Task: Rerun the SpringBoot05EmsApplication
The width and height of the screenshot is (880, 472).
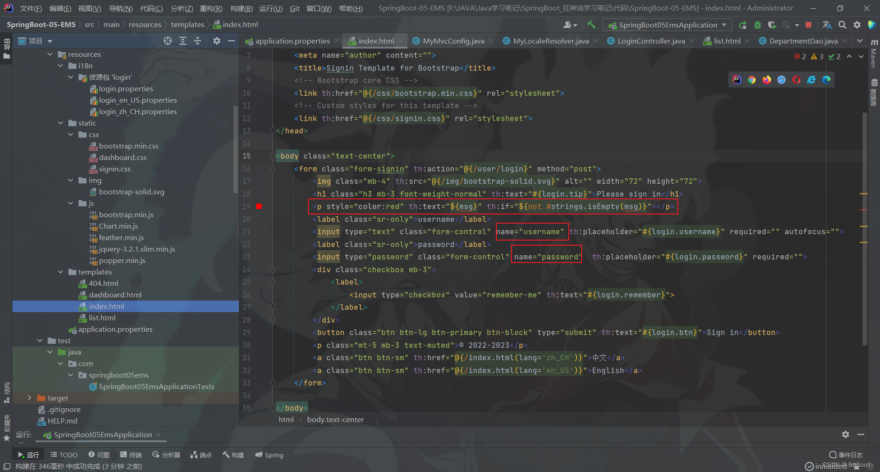Action: [x=743, y=25]
